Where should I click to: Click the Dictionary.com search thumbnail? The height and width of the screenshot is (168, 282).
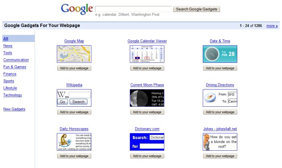click(147, 142)
